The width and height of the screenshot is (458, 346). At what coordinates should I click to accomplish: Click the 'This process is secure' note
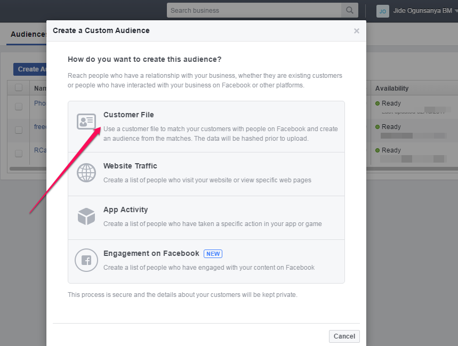click(x=182, y=295)
